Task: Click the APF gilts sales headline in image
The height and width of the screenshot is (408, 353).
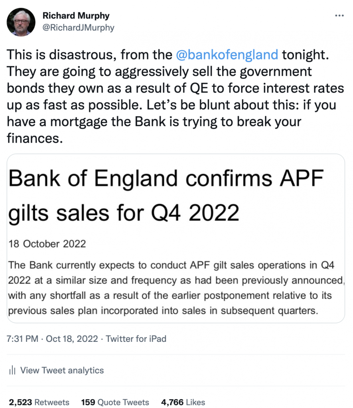Action: 166,195
